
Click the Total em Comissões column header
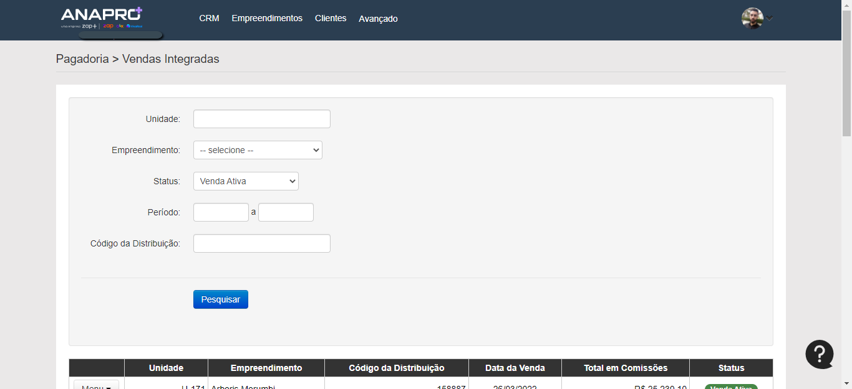[625, 368]
